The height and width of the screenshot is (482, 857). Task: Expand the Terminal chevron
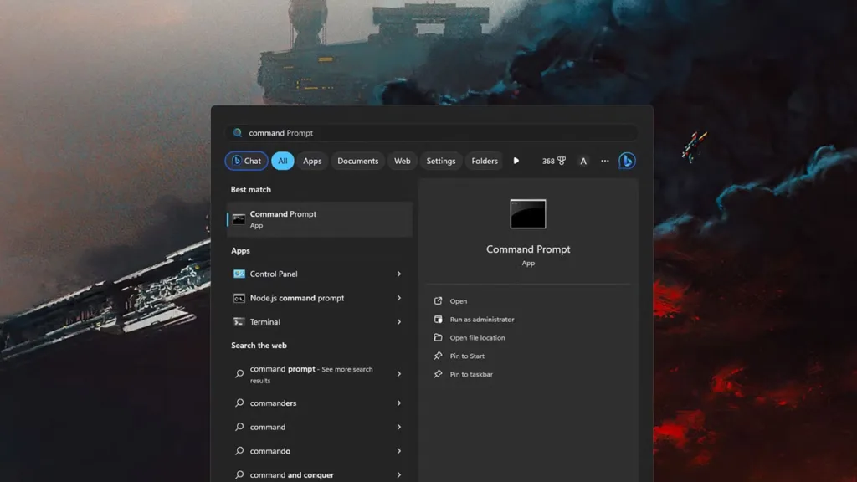[399, 322]
